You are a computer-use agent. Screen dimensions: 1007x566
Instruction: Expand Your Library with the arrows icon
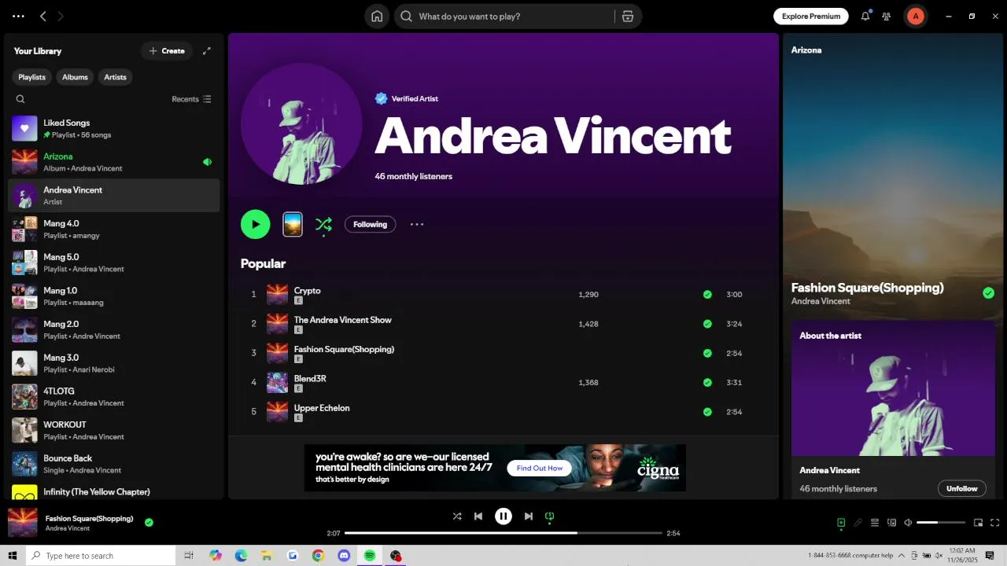pos(207,51)
